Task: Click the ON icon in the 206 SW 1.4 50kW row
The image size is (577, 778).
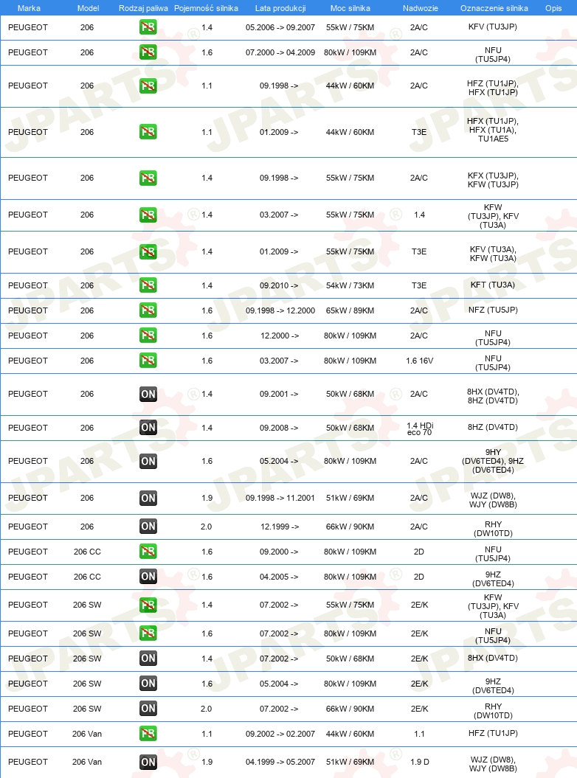Action: (x=148, y=659)
